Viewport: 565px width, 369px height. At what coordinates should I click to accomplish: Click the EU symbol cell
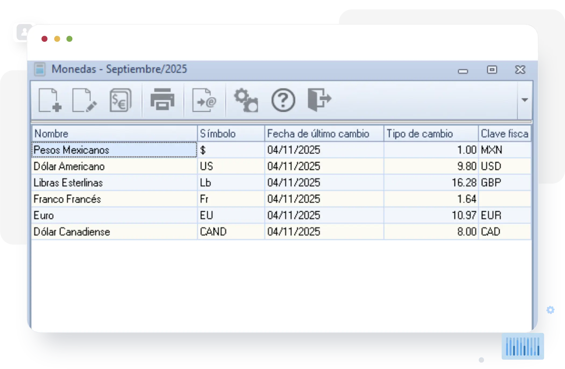231,215
